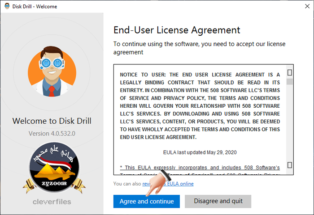Viewport: 314px width, 215px height.
Task: Click the 'End-User License Agreement' heading
Action: point(177,30)
